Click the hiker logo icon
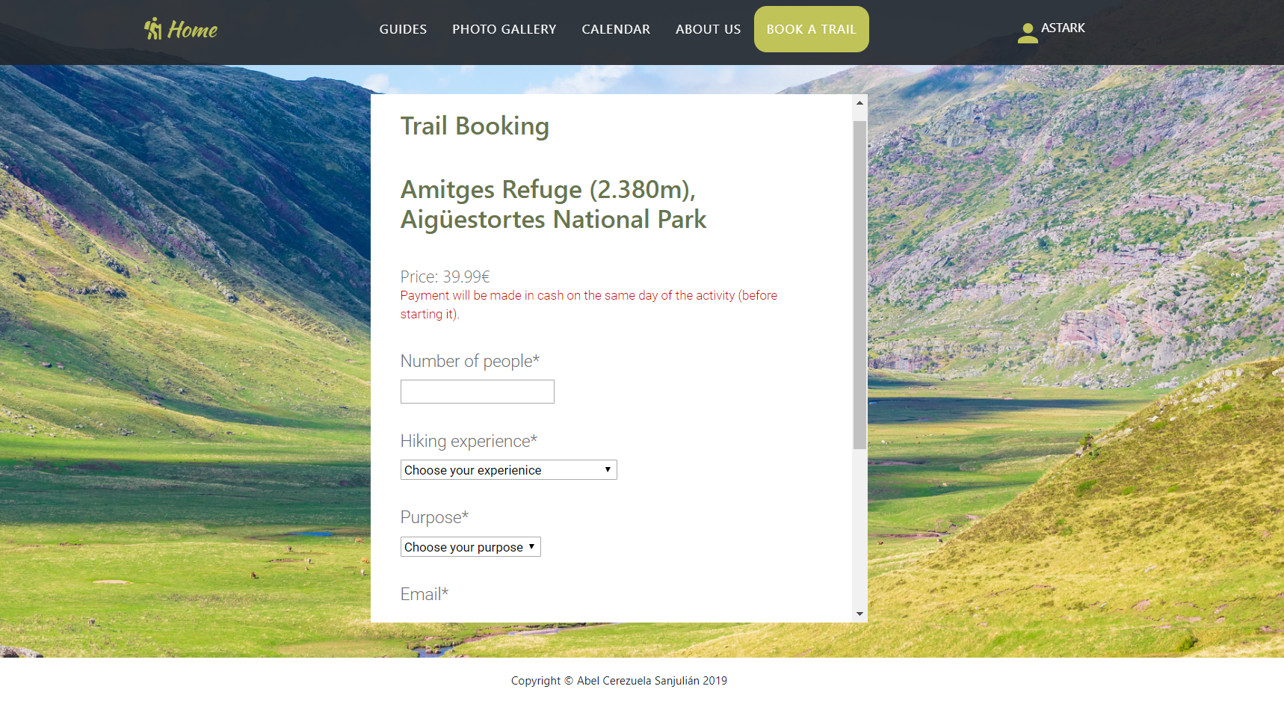The width and height of the screenshot is (1284, 704). [x=153, y=28]
